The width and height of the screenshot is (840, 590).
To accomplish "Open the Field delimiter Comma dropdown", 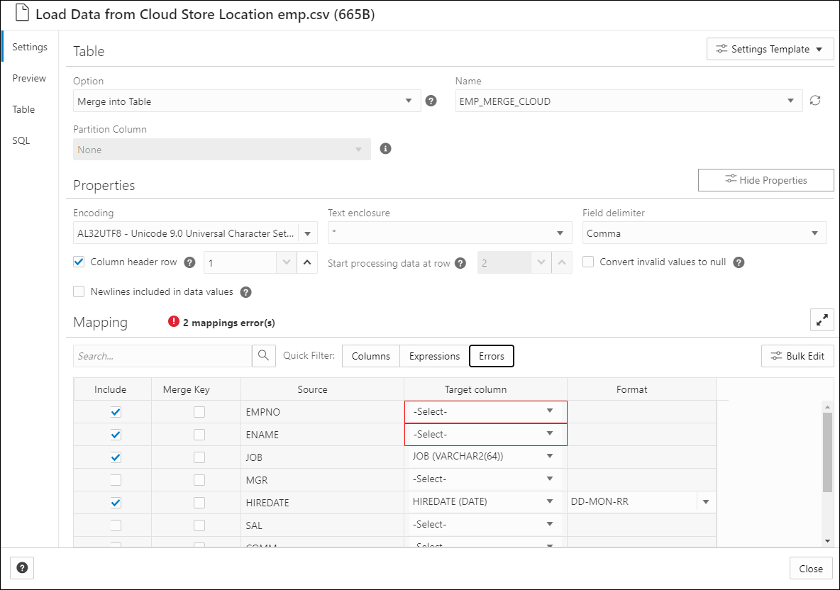I will click(704, 233).
